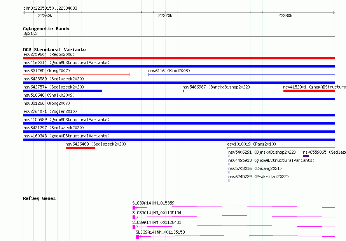Click the 22380k ruler tick label
The image size is (346, 241).
pos(285,16)
